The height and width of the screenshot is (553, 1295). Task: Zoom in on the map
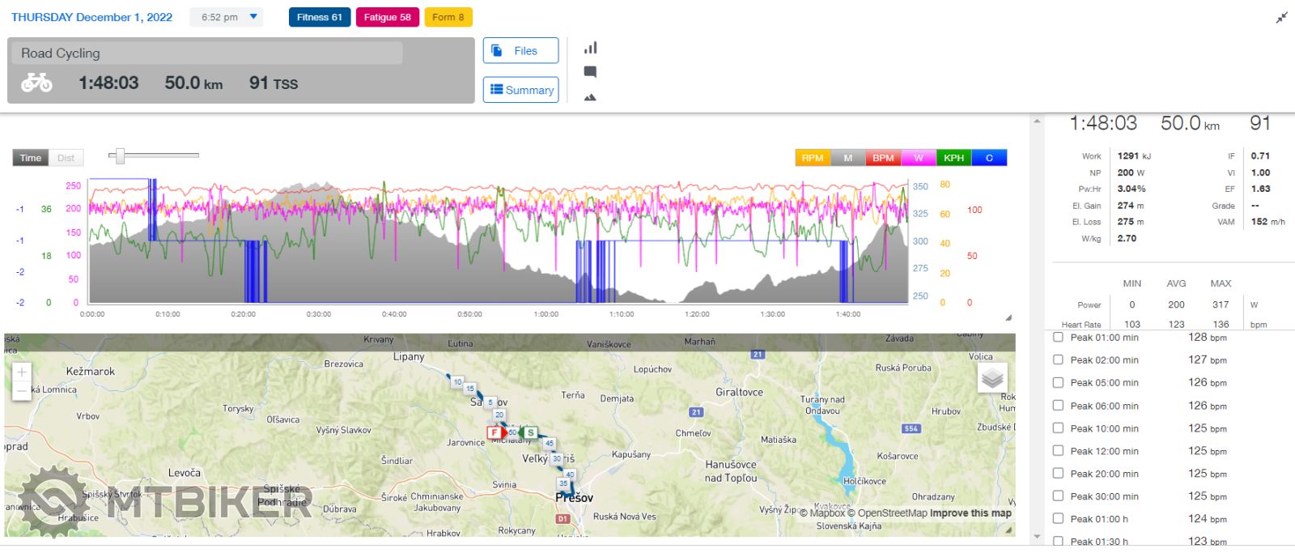(x=22, y=372)
